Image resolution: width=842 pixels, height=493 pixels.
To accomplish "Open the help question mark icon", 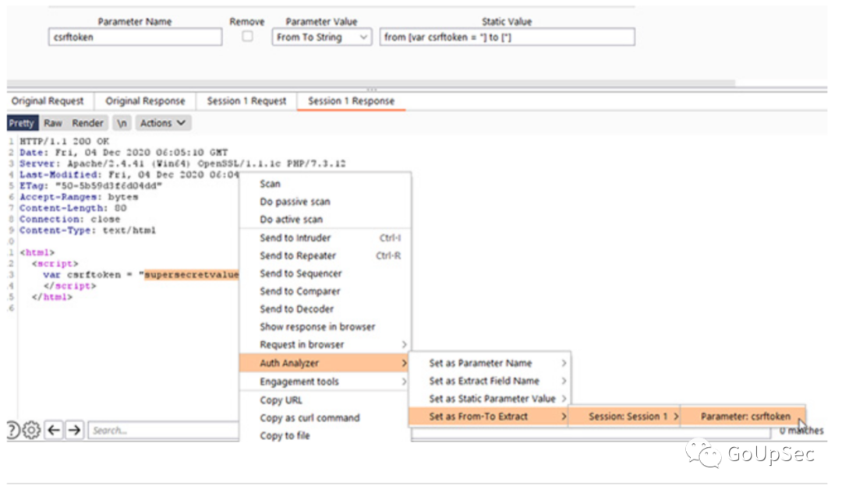I will click(x=13, y=430).
